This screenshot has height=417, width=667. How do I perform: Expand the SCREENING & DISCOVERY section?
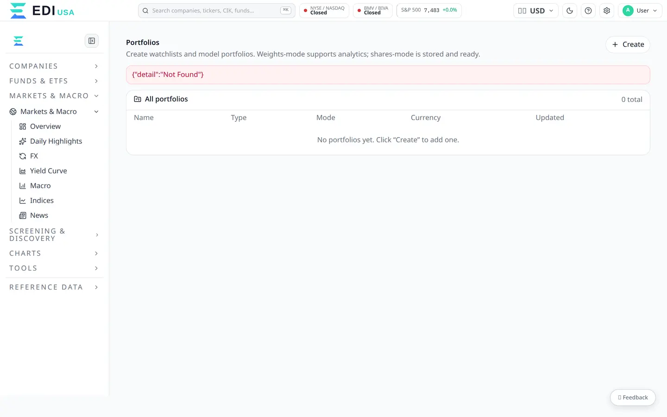tap(54, 235)
